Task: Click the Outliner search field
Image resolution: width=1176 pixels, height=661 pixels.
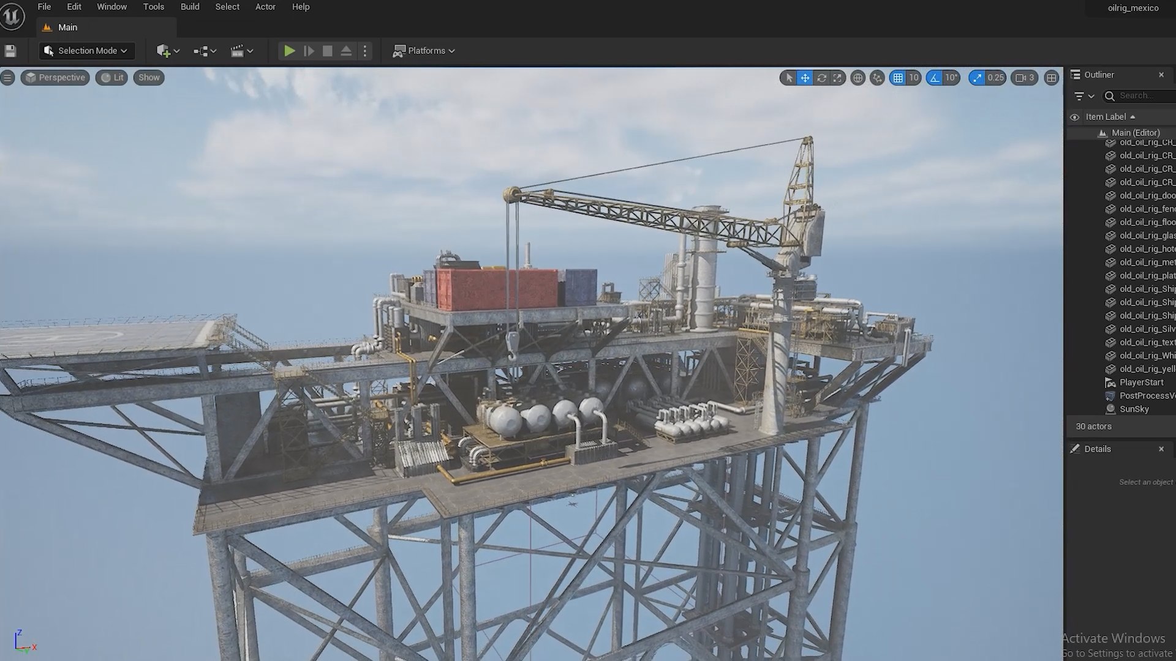Action: point(1139,96)
